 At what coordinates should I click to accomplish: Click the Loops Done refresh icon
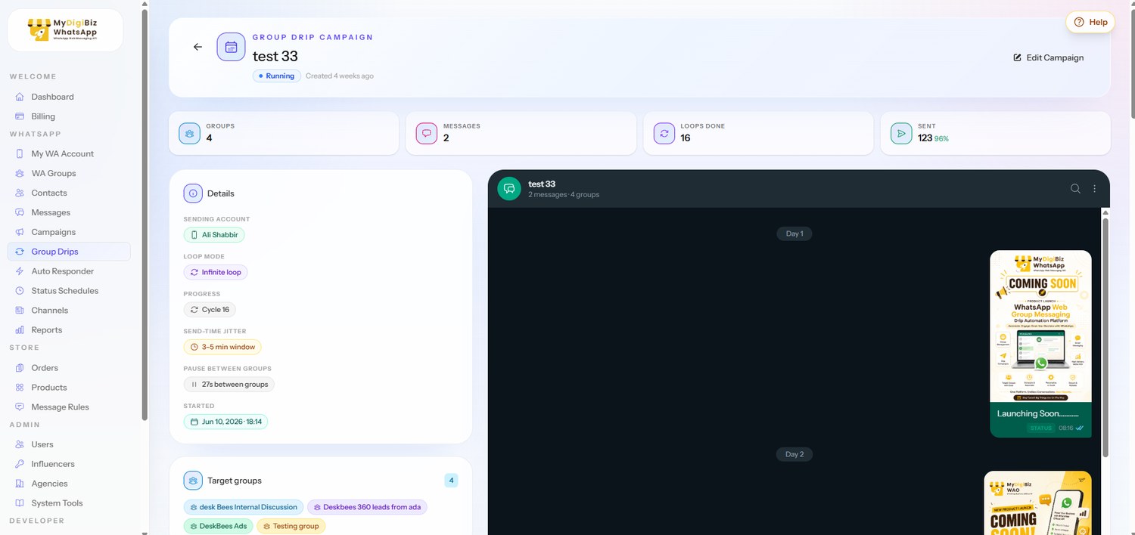point(664,133)
